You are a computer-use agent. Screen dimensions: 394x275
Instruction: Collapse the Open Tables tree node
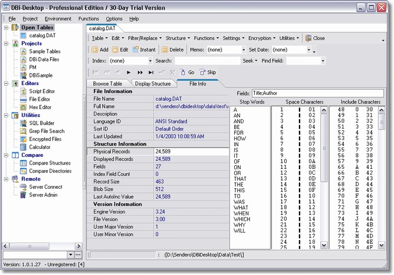click(6, 28)
